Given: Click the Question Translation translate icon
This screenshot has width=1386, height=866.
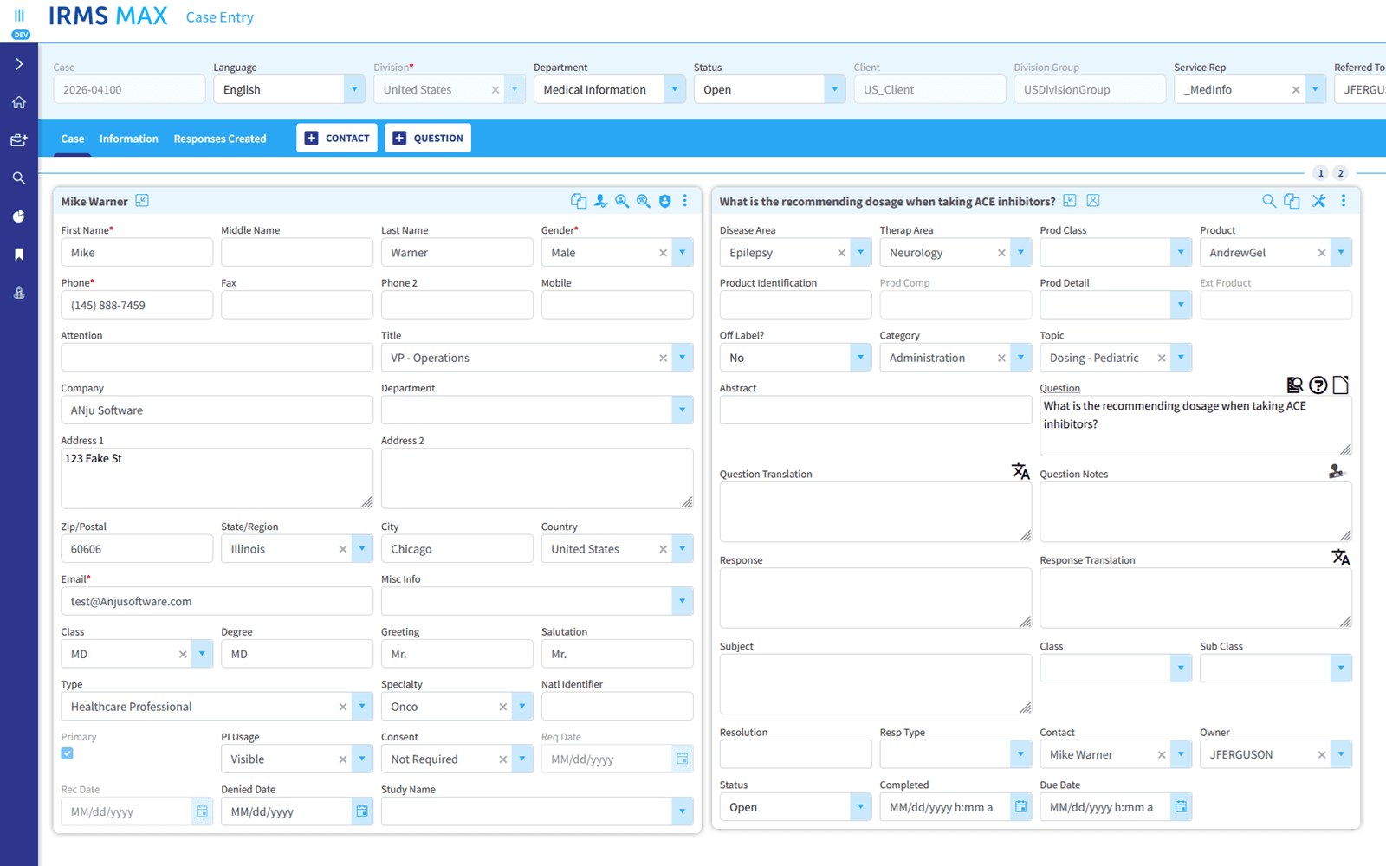Looking at the screenshot, I should pos(1021,471).
